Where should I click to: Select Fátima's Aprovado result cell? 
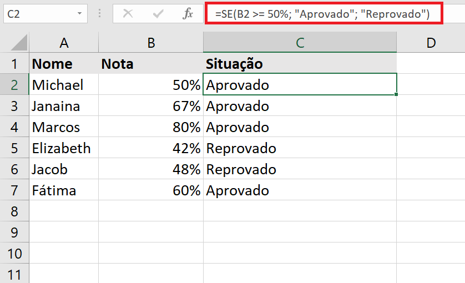[x=300, y=190]
